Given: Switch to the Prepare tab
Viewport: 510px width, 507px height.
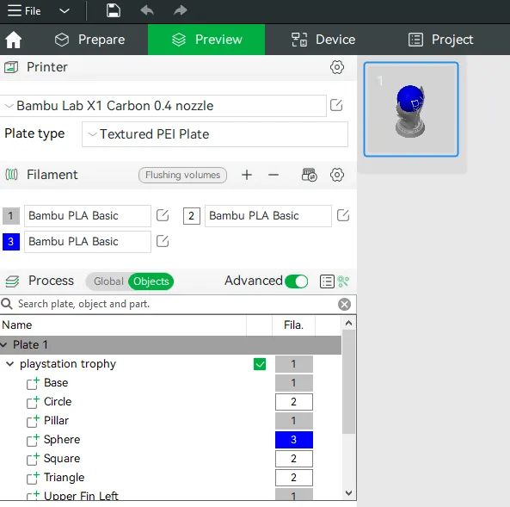Looking at the screenshot, I should pyautogui.click(x=89, y=40).
